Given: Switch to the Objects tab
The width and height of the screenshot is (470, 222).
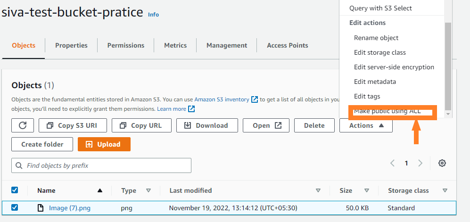Looking at the screenshot, I should coord(24,46).
